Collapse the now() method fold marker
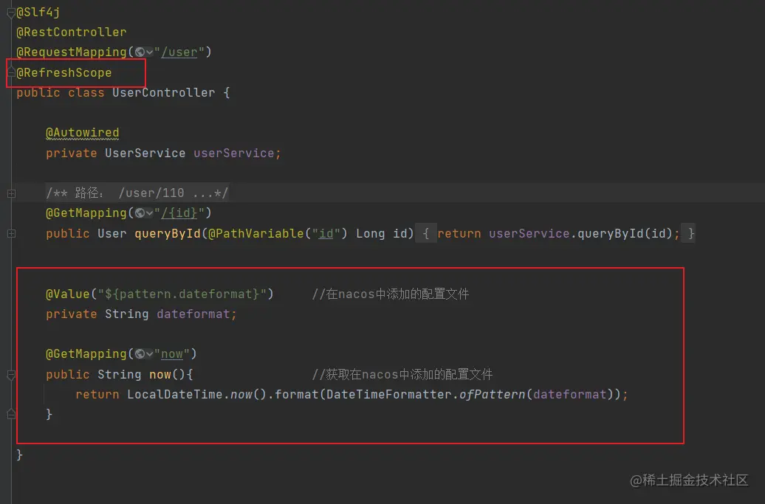This screenshot has width=765, height=504. coord(11,374)
